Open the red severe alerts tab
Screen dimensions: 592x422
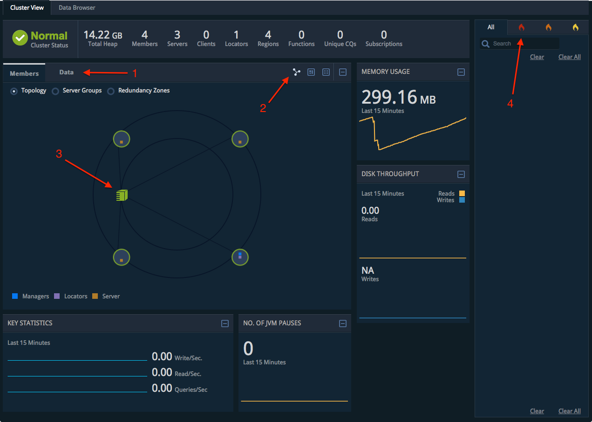[x=521, y=27]
